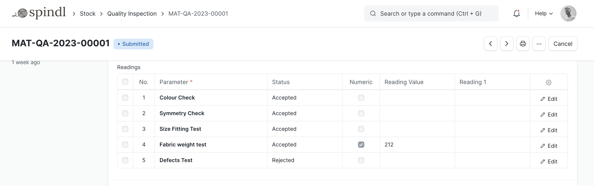Open Quality Inspection breadcrumb
The image size is (594, 186).
[x=132, y=14]
